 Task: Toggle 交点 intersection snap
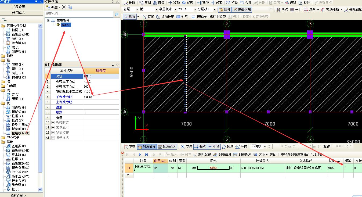pyautogui.click(x=186, y=146)
